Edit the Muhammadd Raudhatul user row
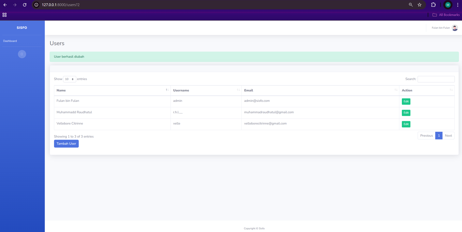 click(406, 113)
